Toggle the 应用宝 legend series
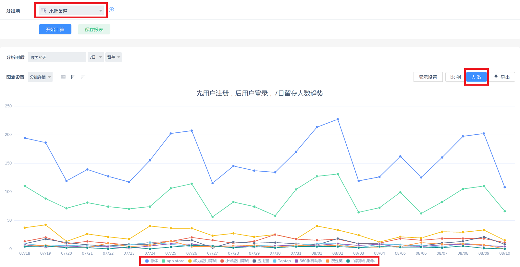 pos(261,261)
